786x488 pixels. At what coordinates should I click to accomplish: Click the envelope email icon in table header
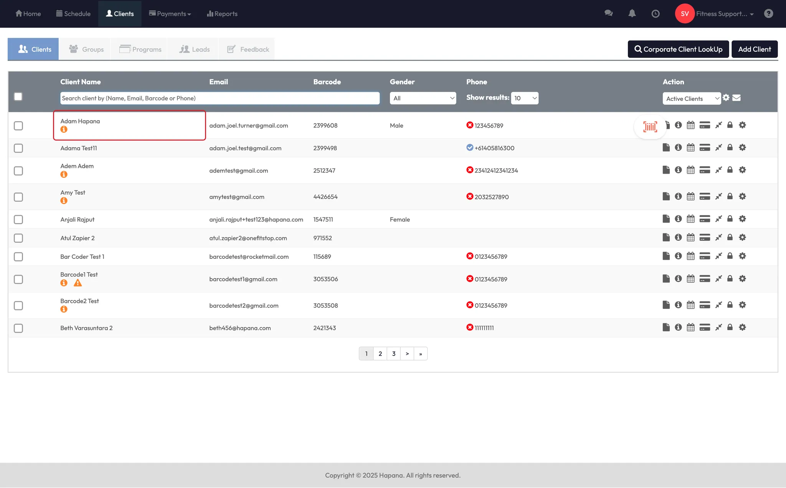(736, 98)
